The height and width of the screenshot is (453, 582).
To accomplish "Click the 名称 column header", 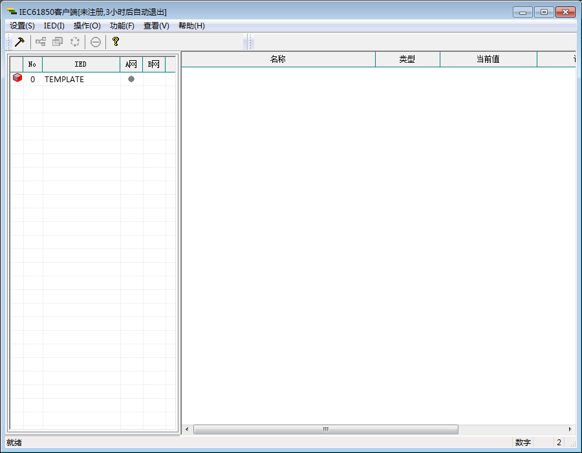I will pos(278,59).
